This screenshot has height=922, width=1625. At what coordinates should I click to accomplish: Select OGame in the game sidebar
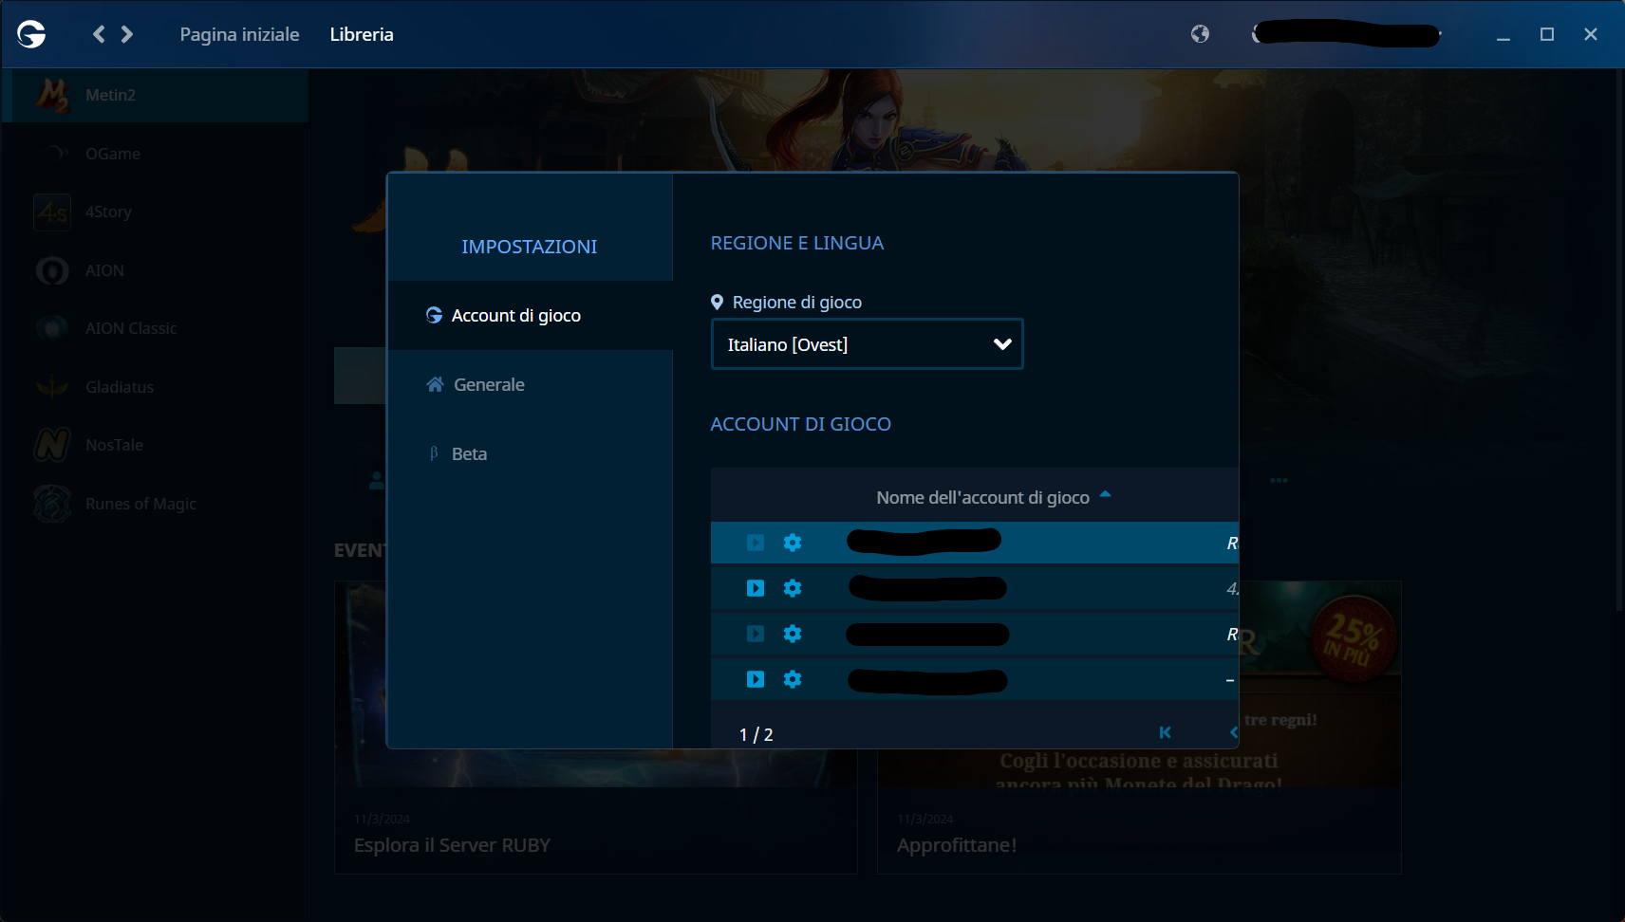[x=156, y=154]
